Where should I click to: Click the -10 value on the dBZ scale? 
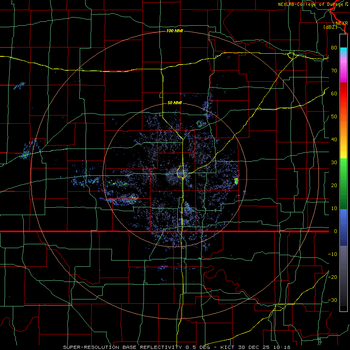(x=332, y=254)
